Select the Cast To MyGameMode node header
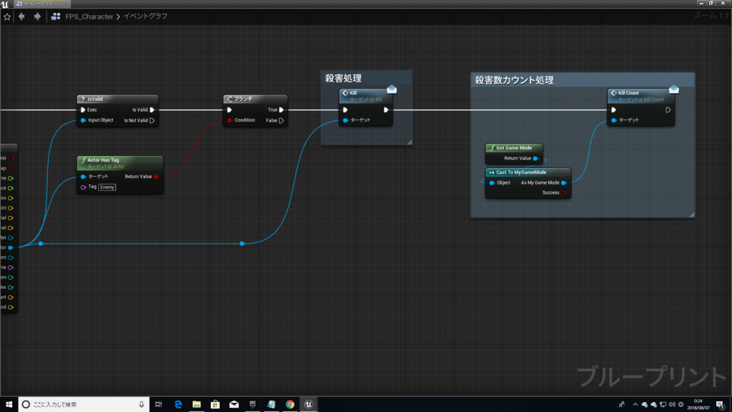This screenshot has width=732, height=412. [528, 172]
